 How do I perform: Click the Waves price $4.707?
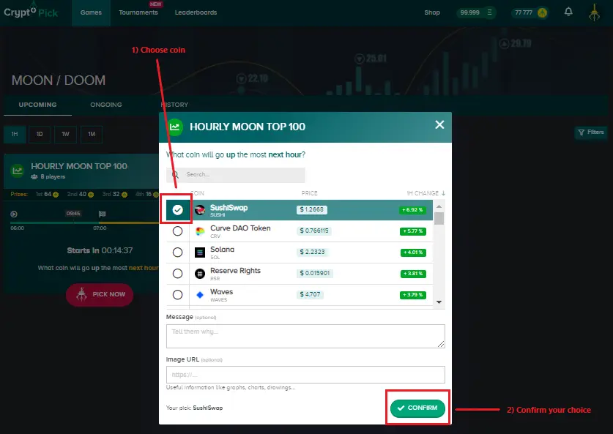pyautogui.click(x=310, y=294)
